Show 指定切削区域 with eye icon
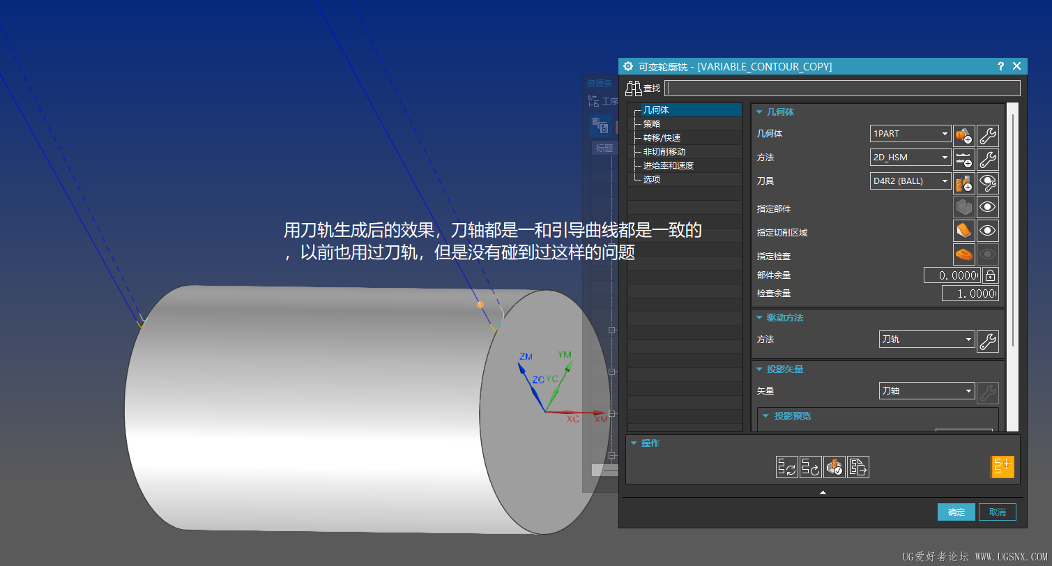Screen dimensions: 1052x566 [x=988, y=231]
